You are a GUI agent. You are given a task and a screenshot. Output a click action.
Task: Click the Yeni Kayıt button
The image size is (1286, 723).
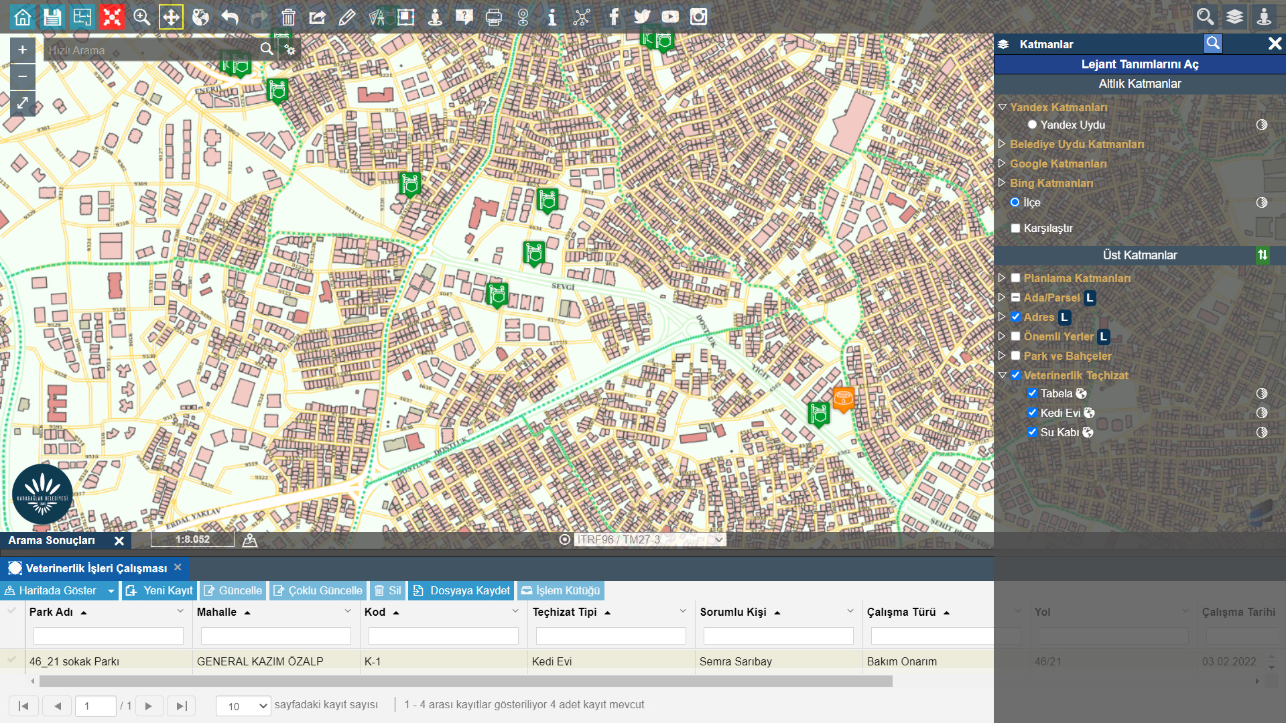point(160,590)
